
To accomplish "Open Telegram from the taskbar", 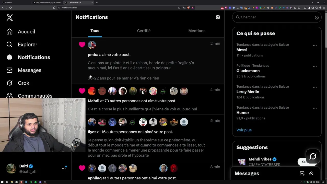I will click(x=26, y=182).
